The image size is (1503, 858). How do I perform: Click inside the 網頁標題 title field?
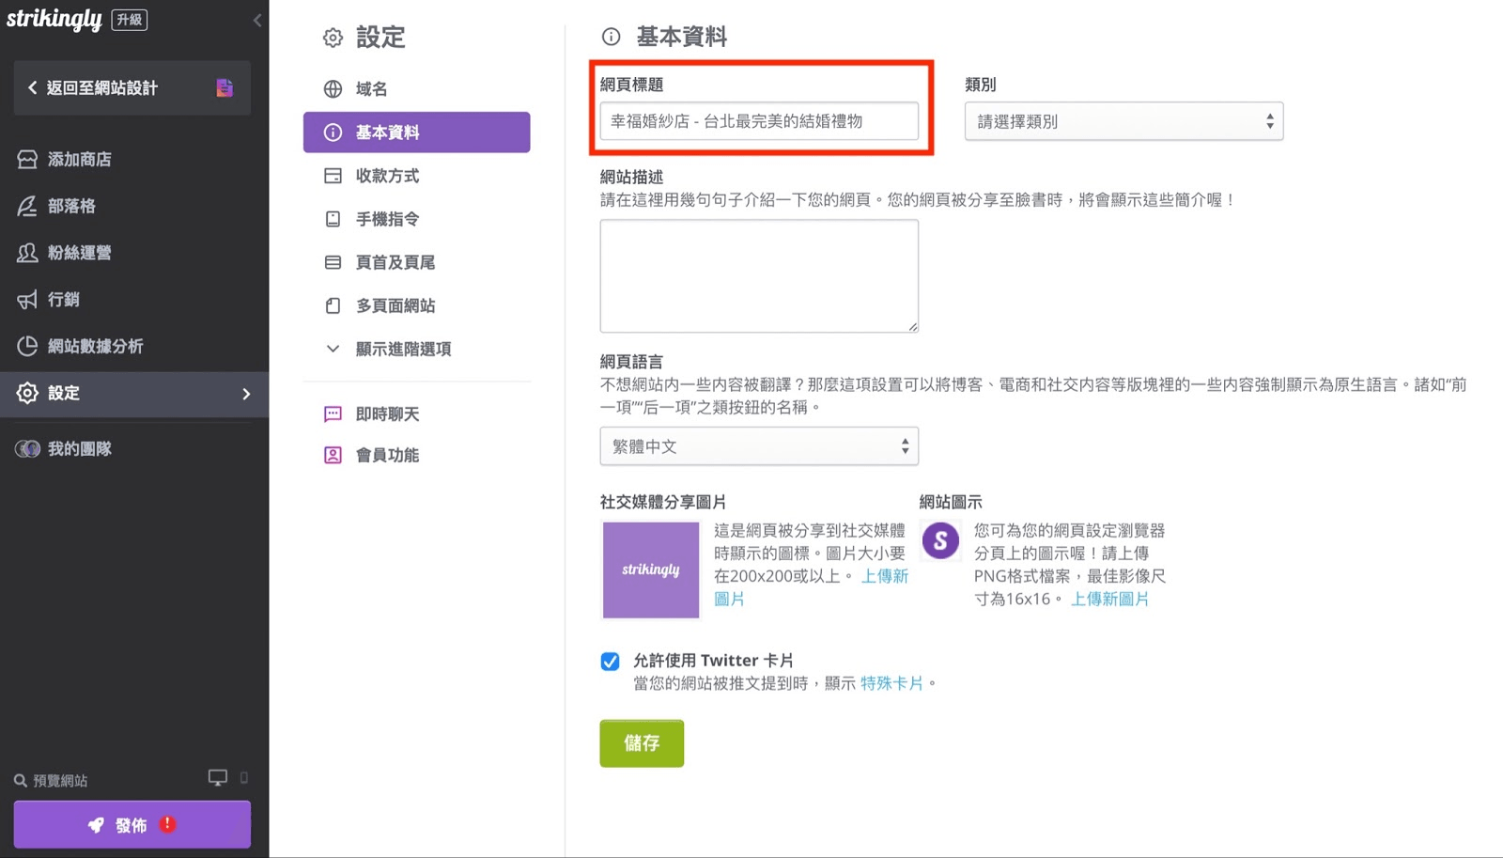758,120
